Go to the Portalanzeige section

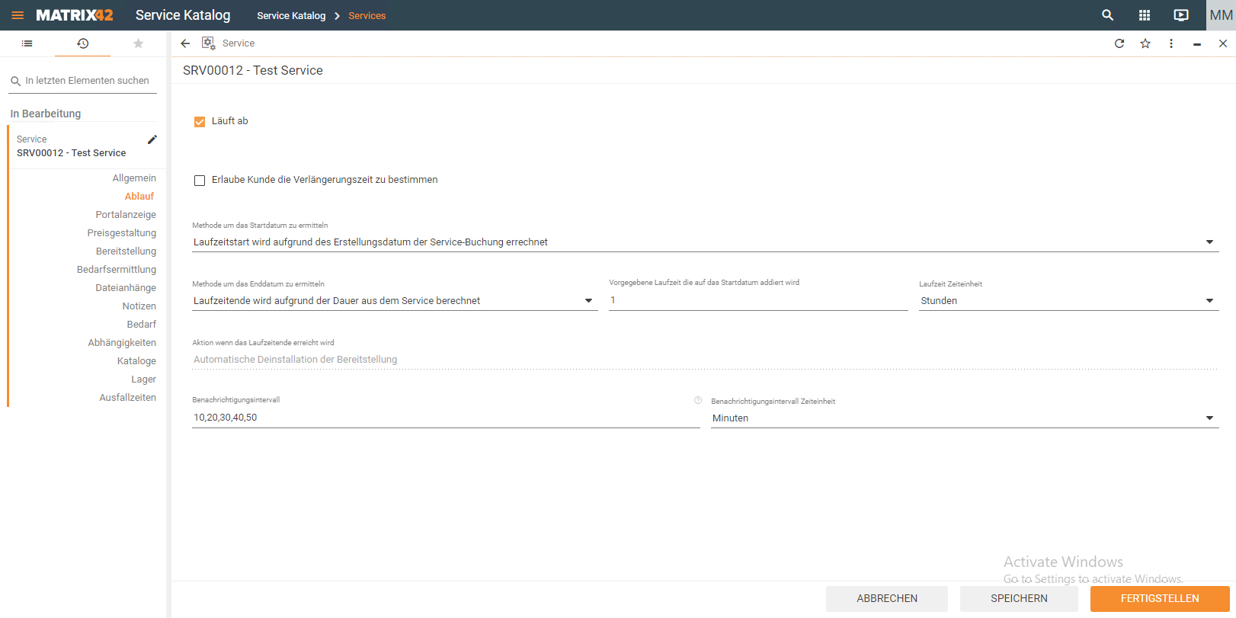coord(126,215)
